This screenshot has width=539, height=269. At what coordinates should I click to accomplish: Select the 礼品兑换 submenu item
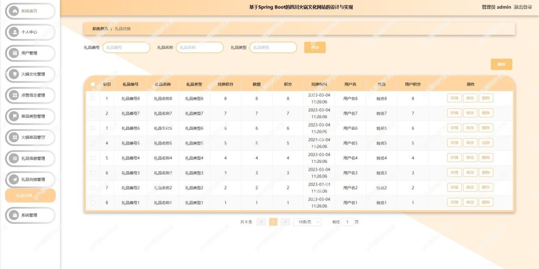[x=30, y=195]
